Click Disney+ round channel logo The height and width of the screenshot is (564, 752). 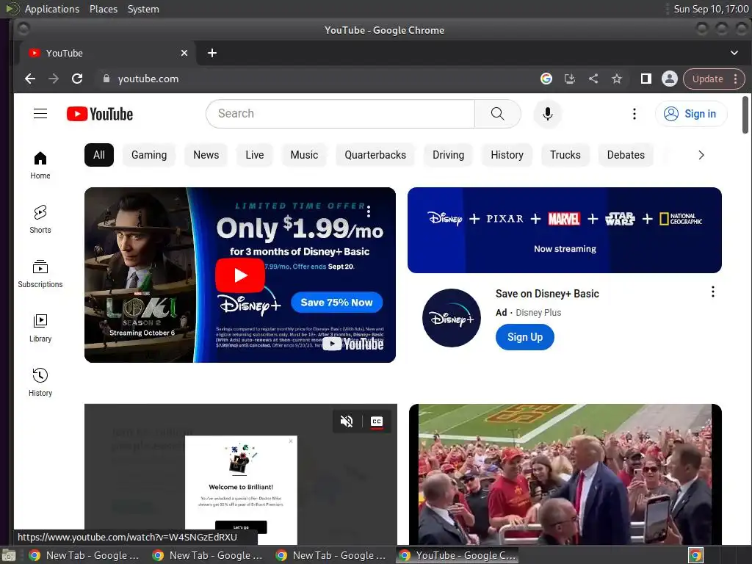(452, 318)
